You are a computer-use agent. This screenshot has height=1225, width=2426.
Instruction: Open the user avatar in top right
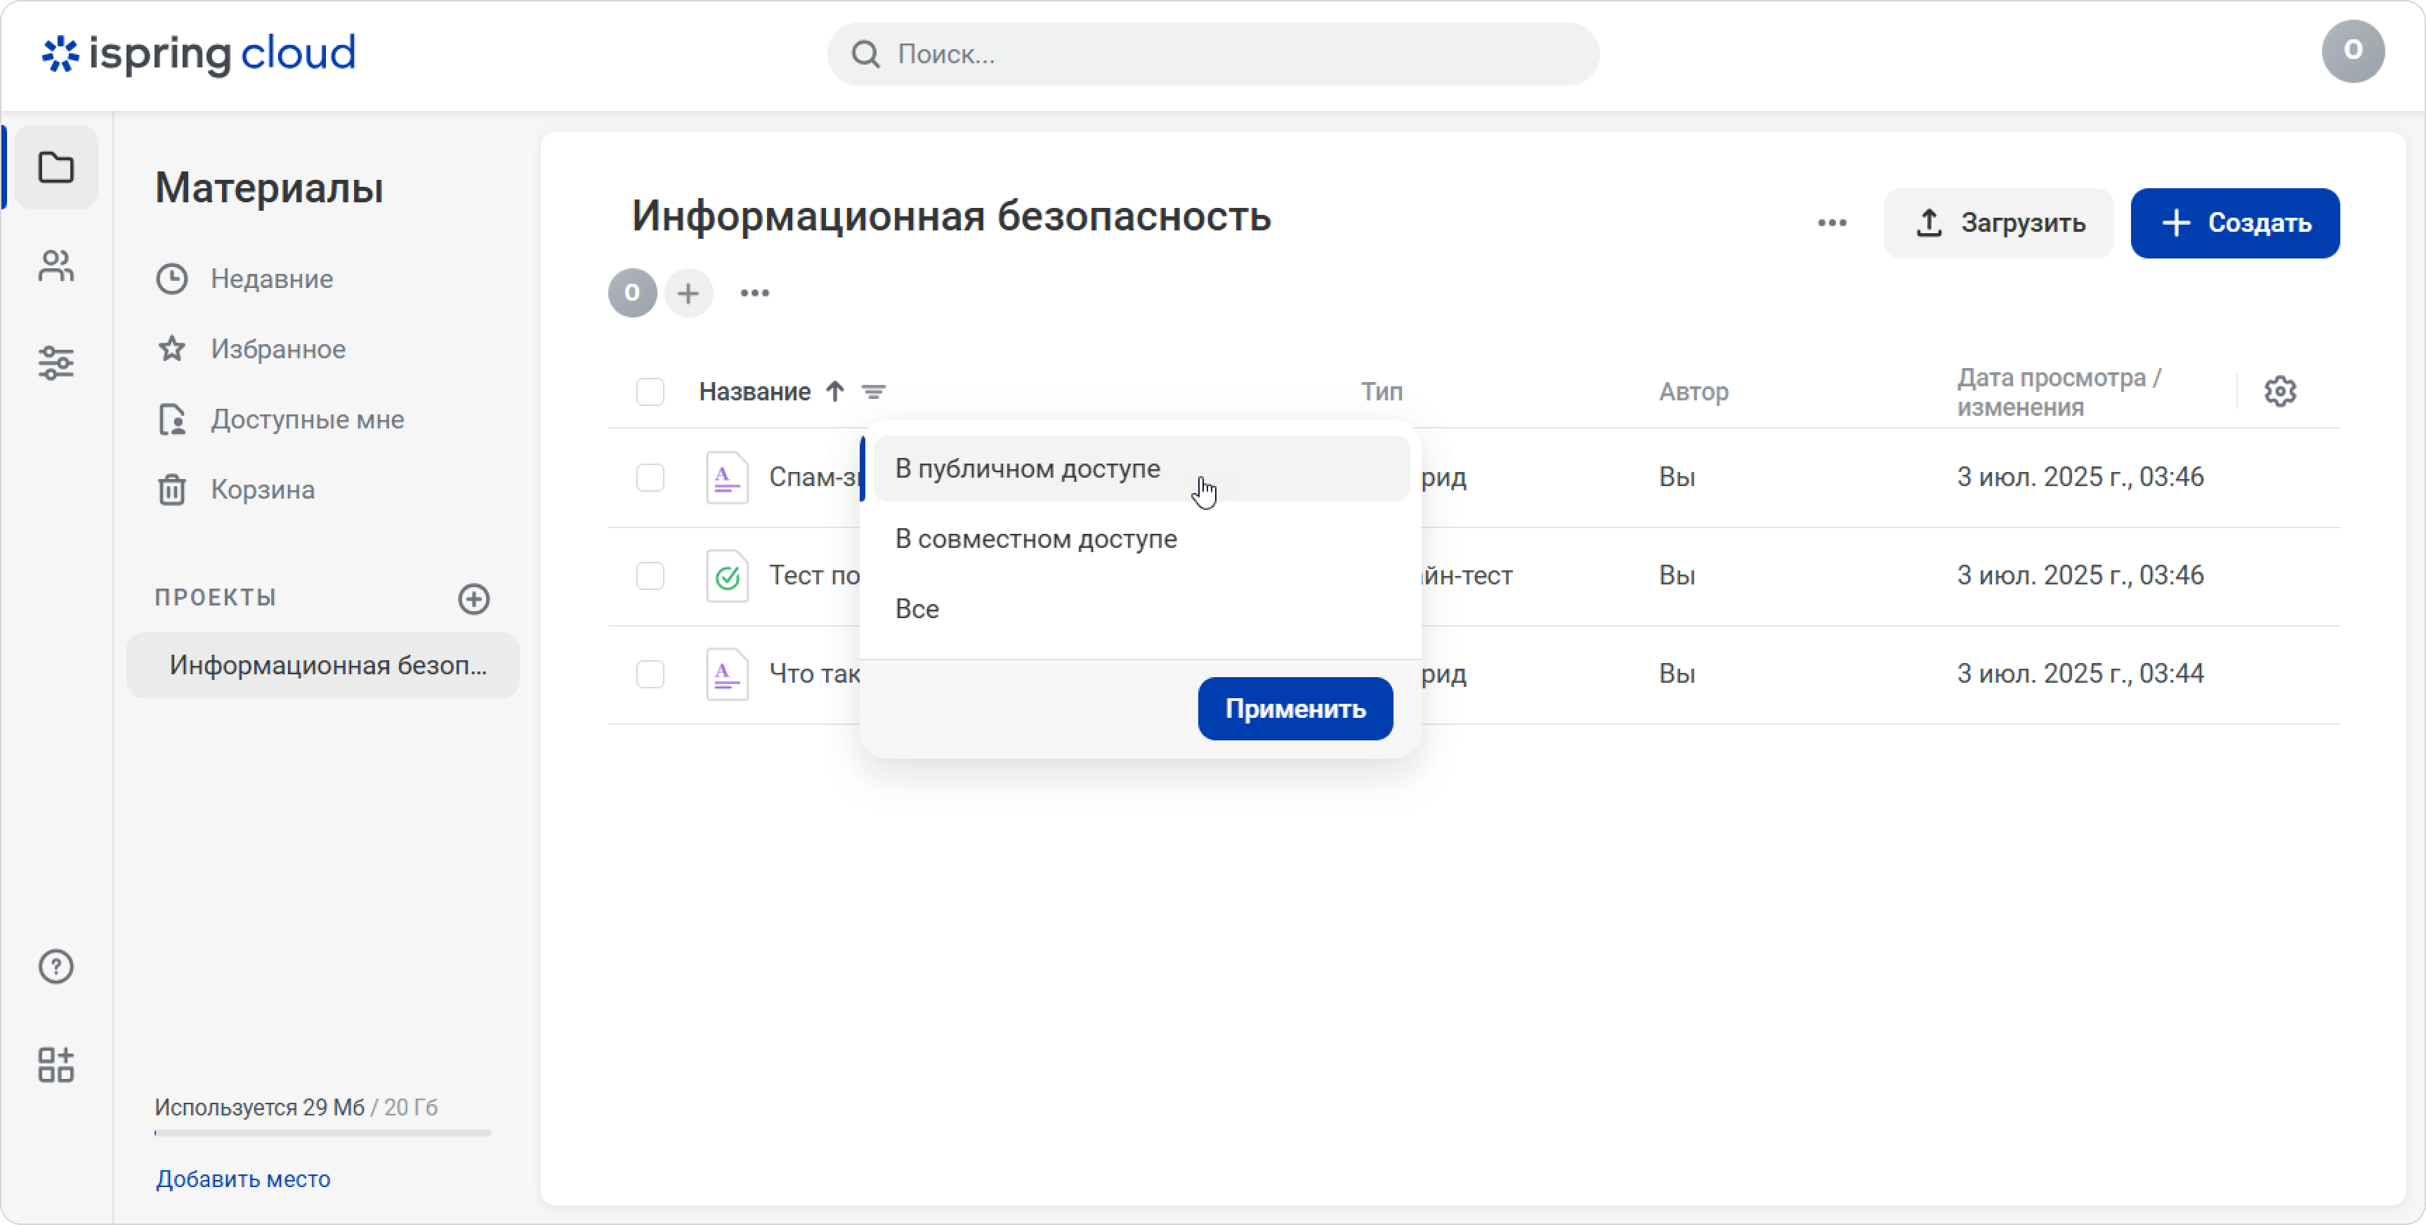click(x=2352, y=51)
